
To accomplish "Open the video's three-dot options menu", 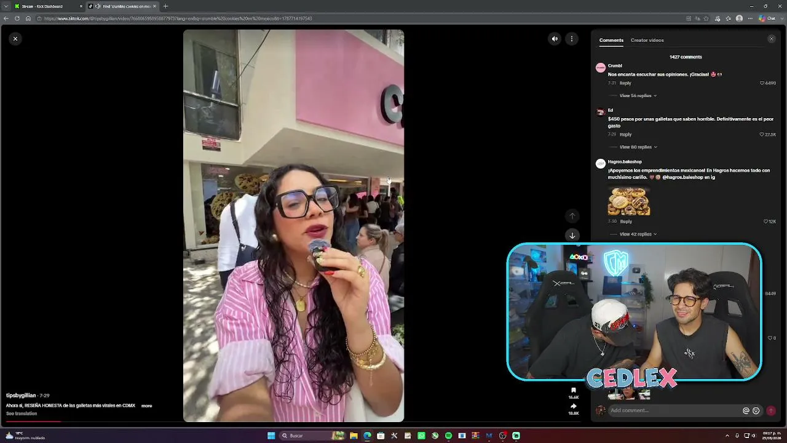I will 572,39.
